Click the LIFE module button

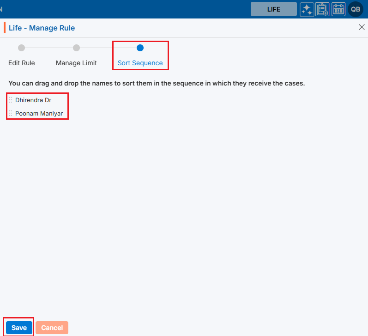tap(273, 9)
